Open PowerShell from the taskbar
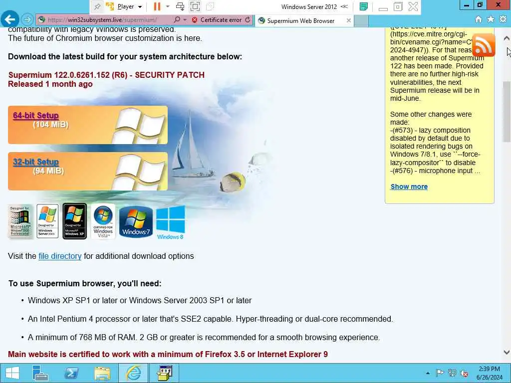511x383 pixels. click(71, 373)
